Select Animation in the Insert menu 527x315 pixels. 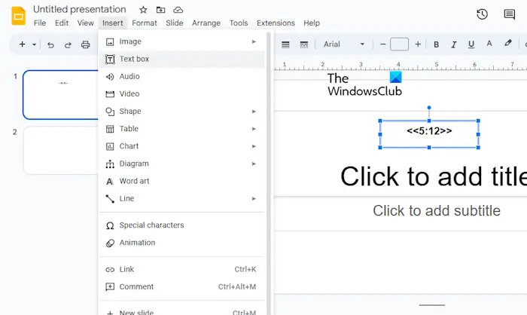point(182,243)
